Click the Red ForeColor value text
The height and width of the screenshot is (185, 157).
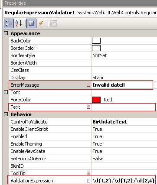click(108, 100)
